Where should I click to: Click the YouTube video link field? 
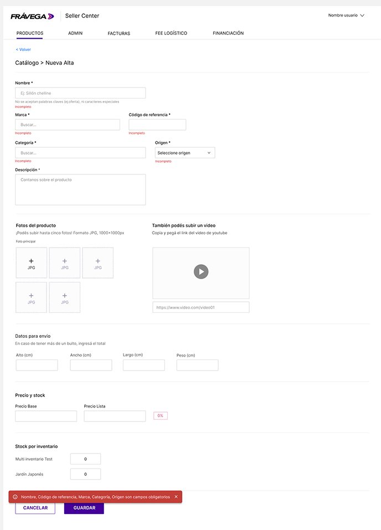pos(201,307)
